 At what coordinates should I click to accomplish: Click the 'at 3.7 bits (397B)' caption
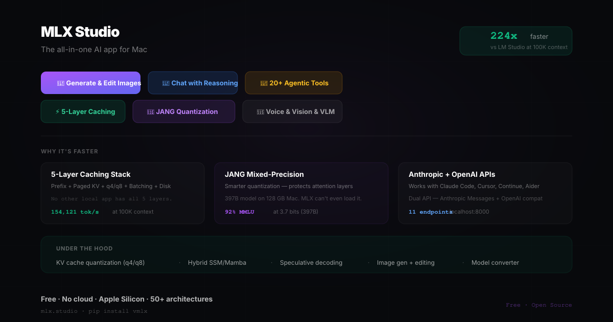(x=296, y=212)
